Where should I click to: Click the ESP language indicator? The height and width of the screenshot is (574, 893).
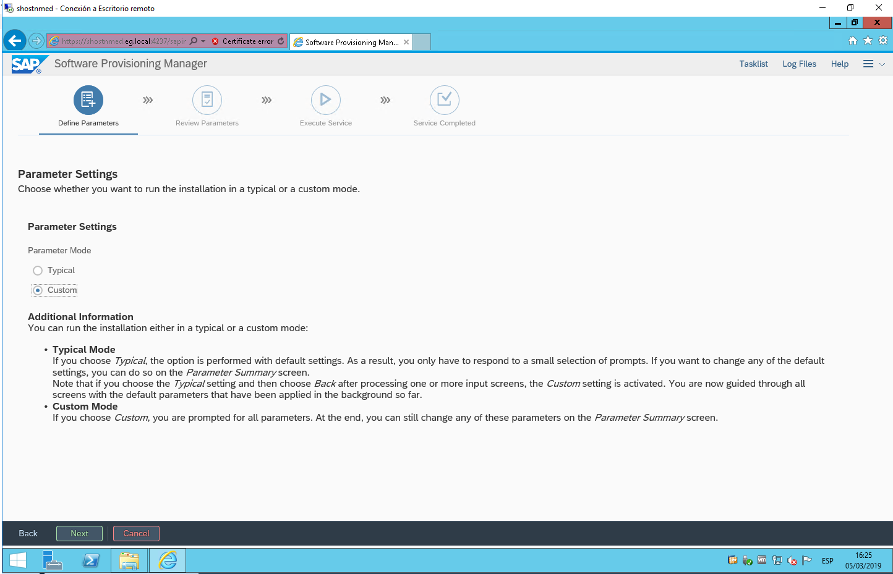pyautogui.click(x=827, y=560)
